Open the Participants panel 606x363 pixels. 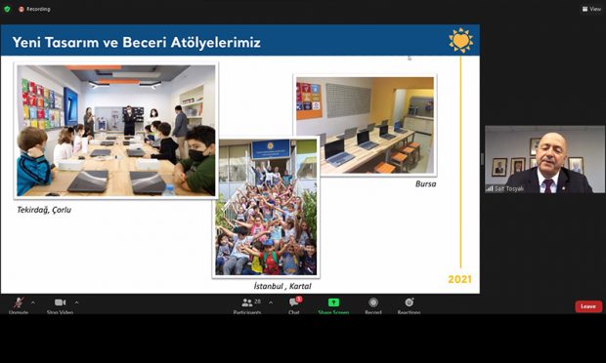[x=247, y=302]
